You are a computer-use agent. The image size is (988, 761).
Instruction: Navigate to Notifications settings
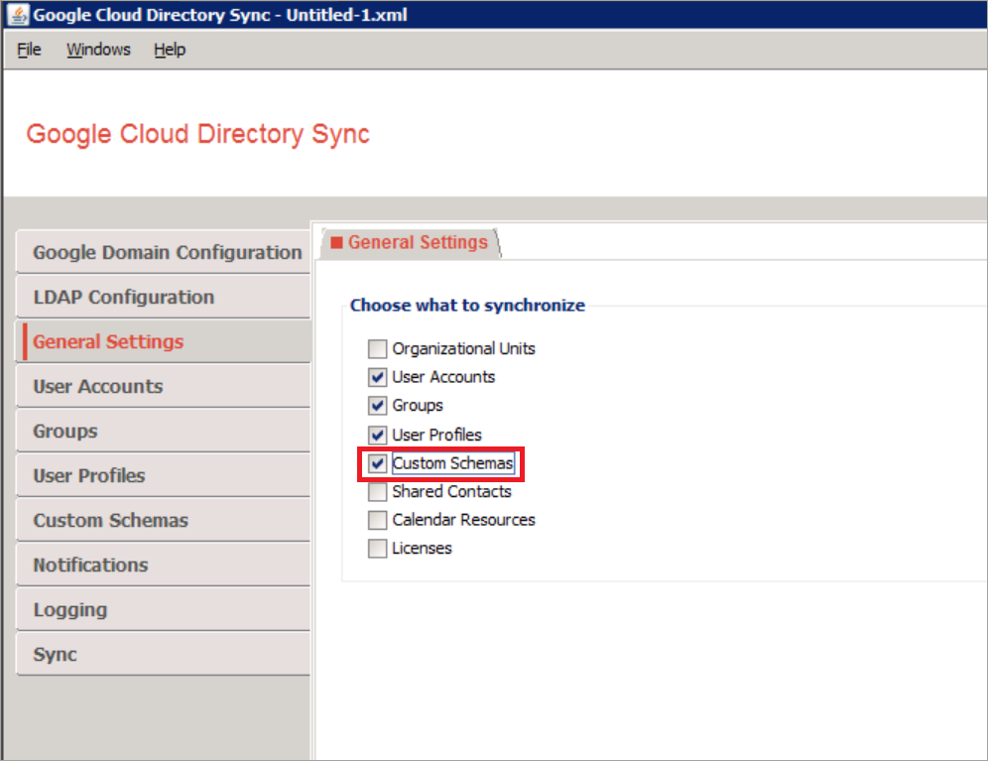90,566
